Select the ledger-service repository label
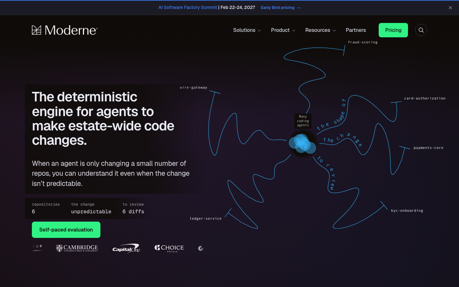The image size is (459, 287). tap(206, 218)
